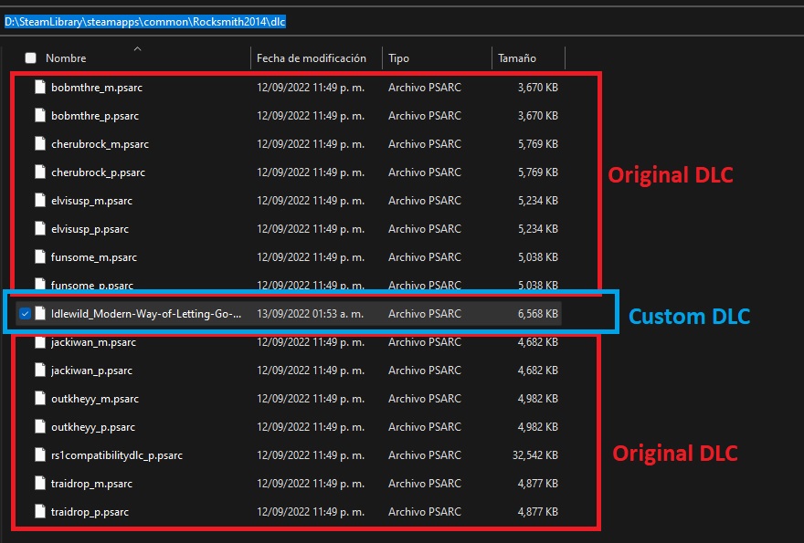Click the funsome_m.psarc file icon
Screen dimensions: 804x543
click(x=39, y=257)
